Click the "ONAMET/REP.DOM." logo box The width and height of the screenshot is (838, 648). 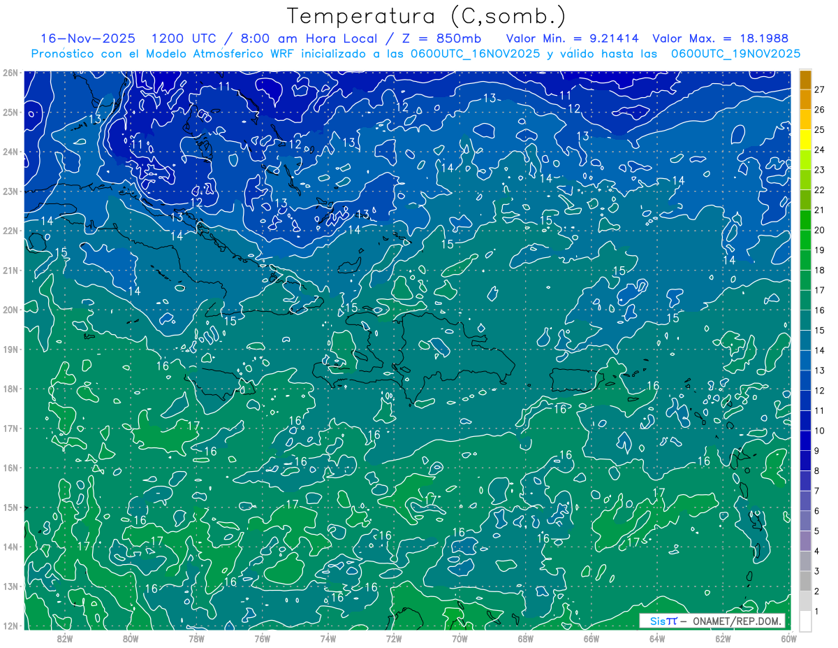[x=712, y=621]
